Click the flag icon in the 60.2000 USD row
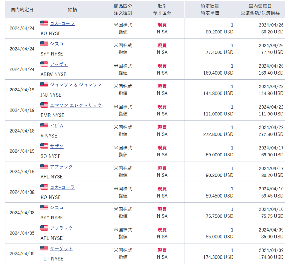The image size is (288, 267). coord(44,23)
